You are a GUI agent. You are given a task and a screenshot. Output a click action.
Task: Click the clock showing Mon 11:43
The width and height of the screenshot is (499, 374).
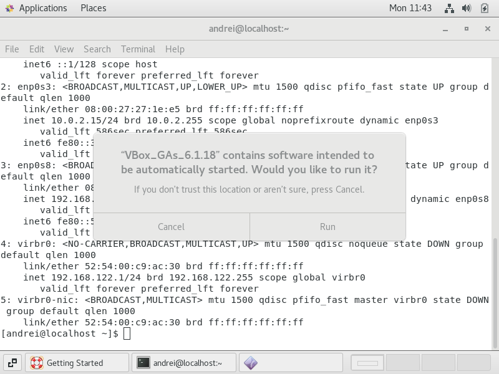pyautogui.click(x=410, y=8)
